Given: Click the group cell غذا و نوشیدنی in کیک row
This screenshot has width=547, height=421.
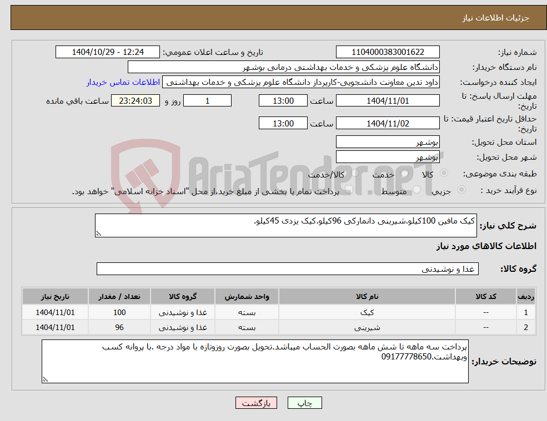Looking at the screenshot, I should pos(183,312).
